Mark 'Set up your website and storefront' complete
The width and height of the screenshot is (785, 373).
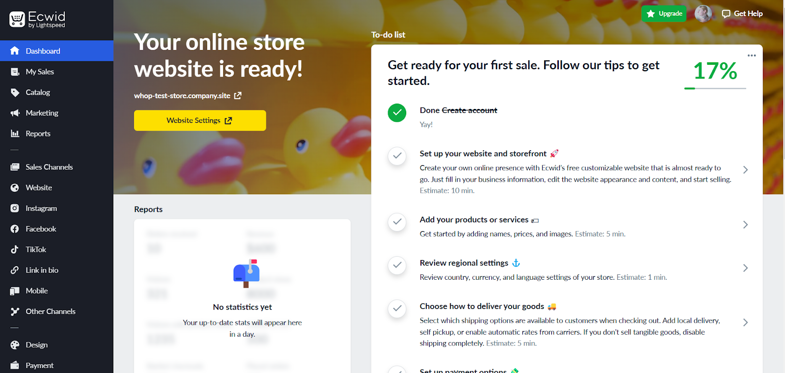[396, 157]
